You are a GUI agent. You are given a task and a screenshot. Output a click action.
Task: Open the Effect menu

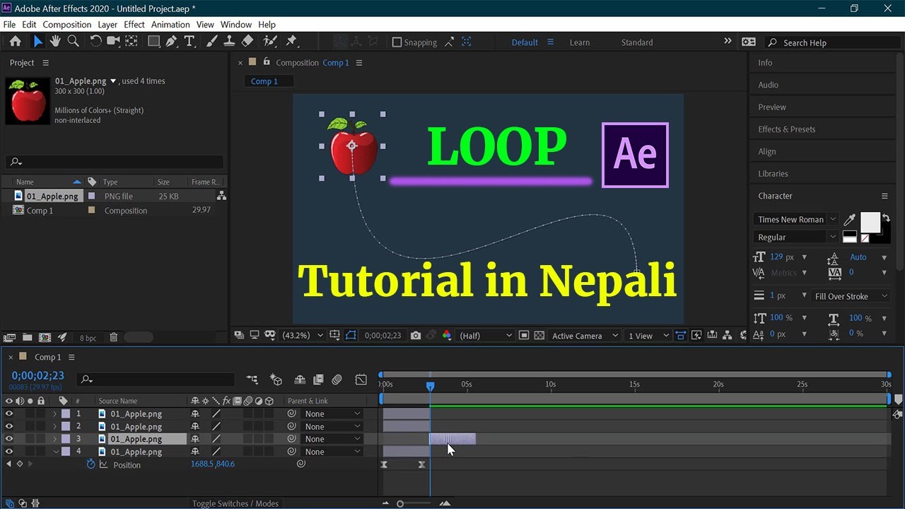coord(134,24)
